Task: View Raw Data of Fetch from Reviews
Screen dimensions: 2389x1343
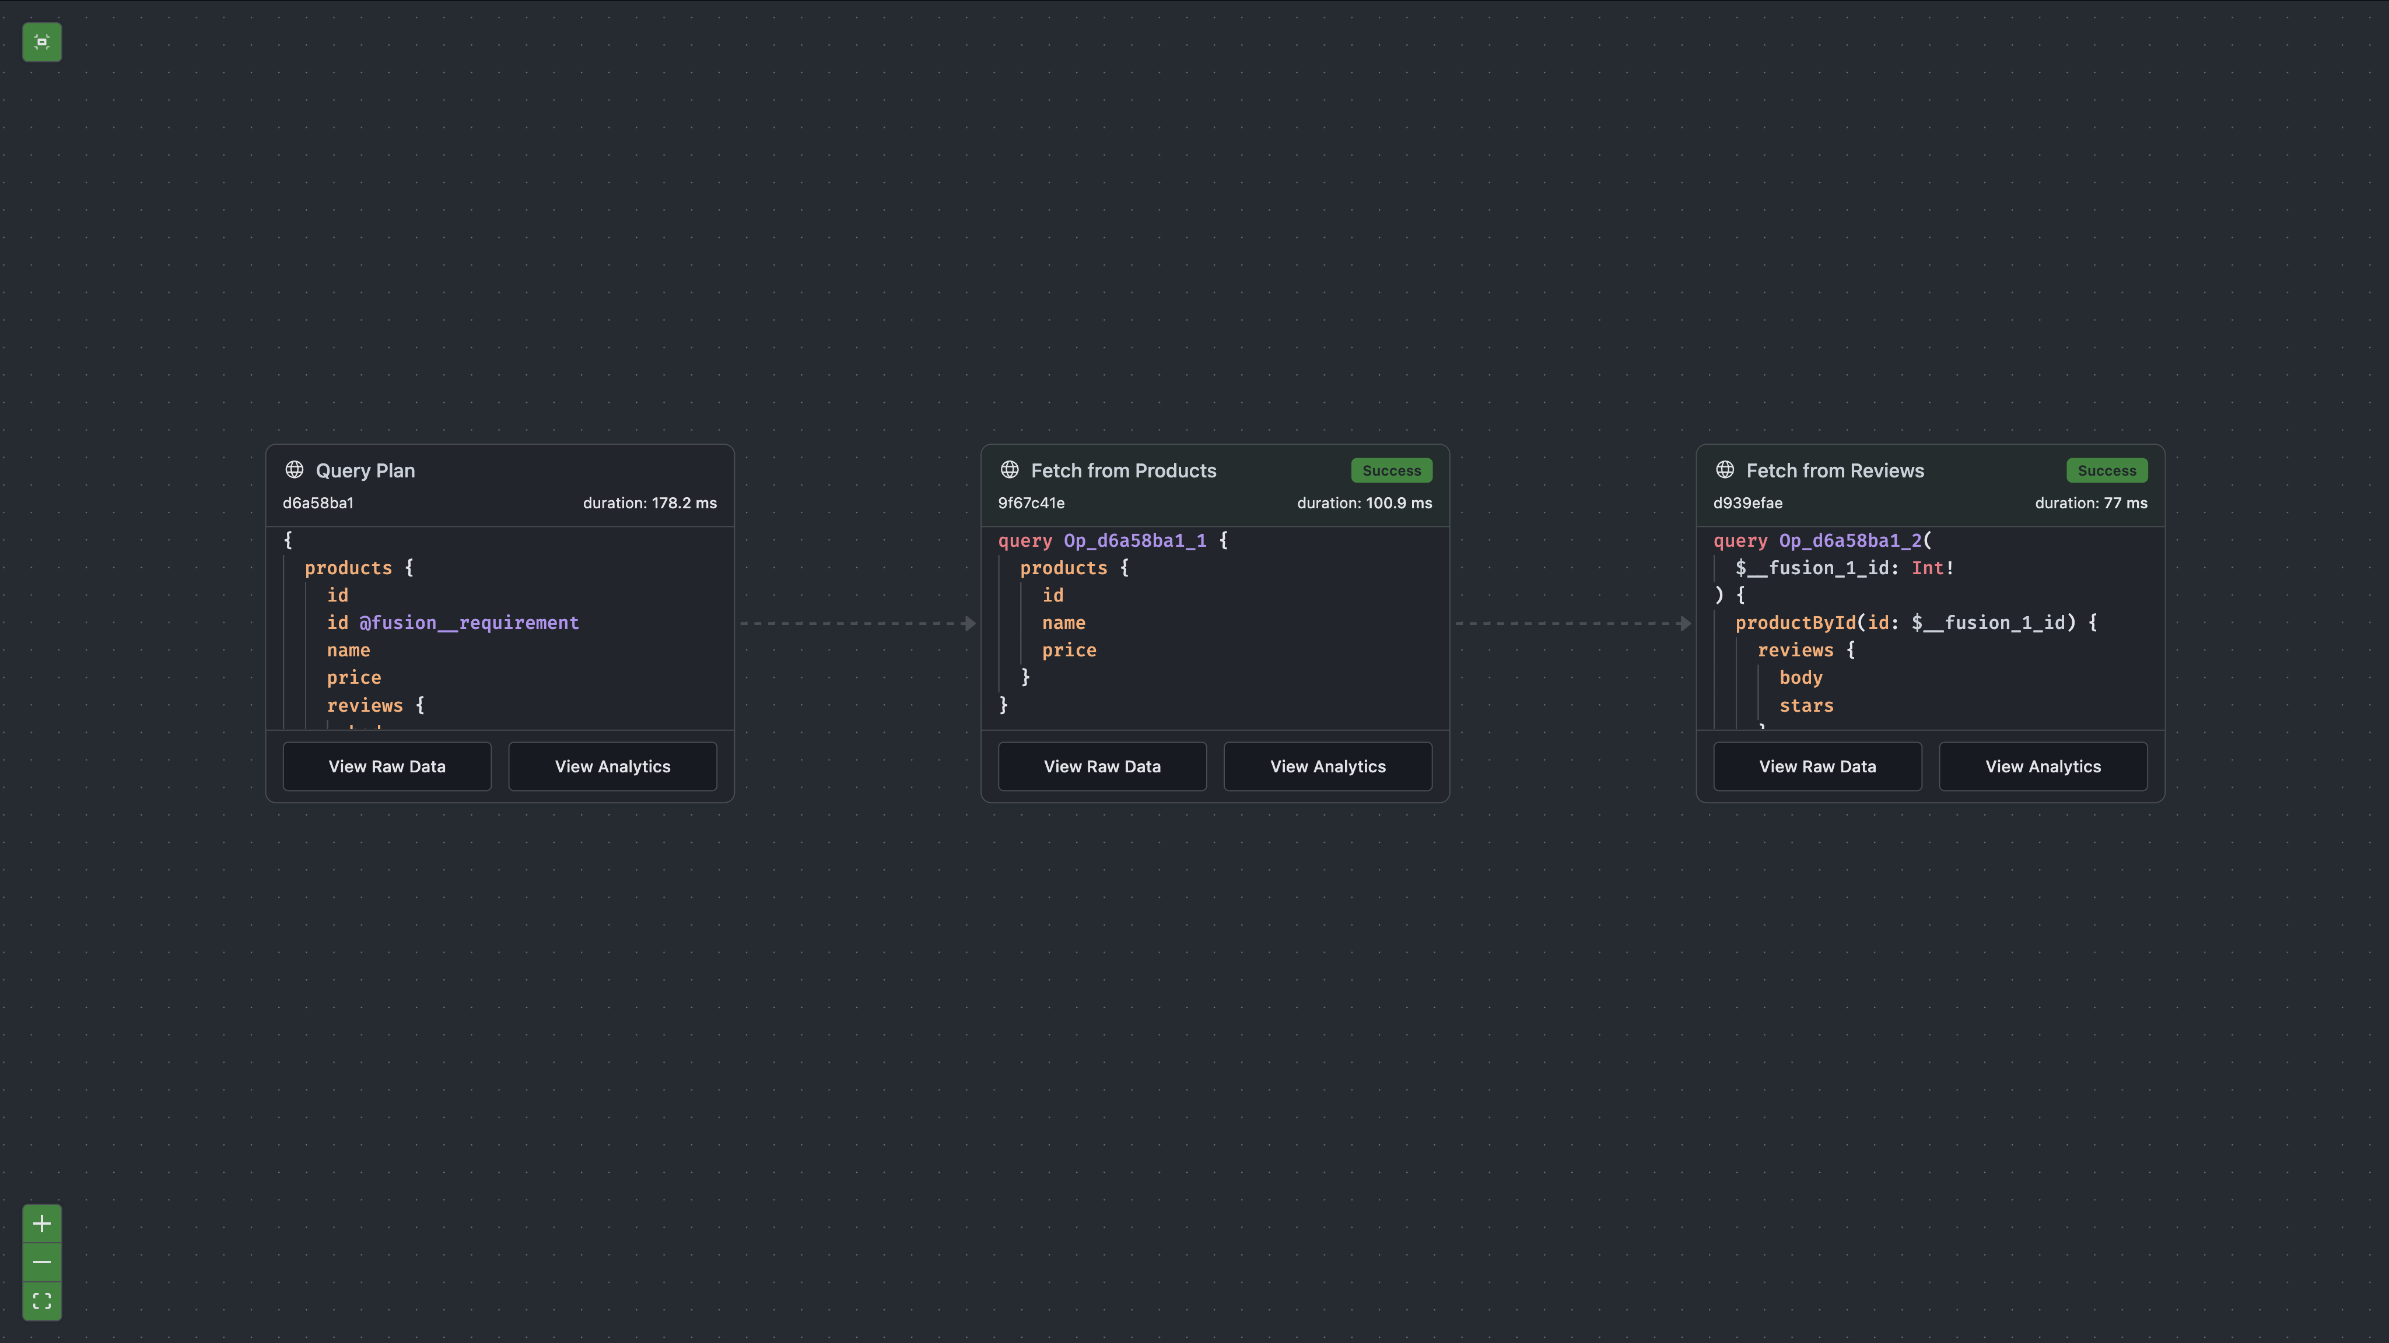Action: coord(1817,767)
